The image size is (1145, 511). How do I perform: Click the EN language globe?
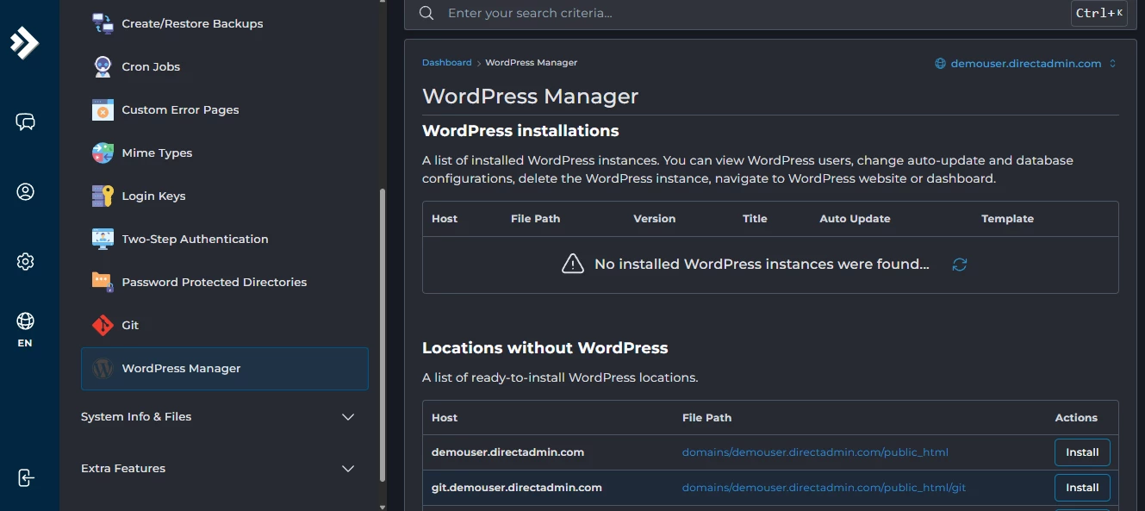tap(24, 325)
